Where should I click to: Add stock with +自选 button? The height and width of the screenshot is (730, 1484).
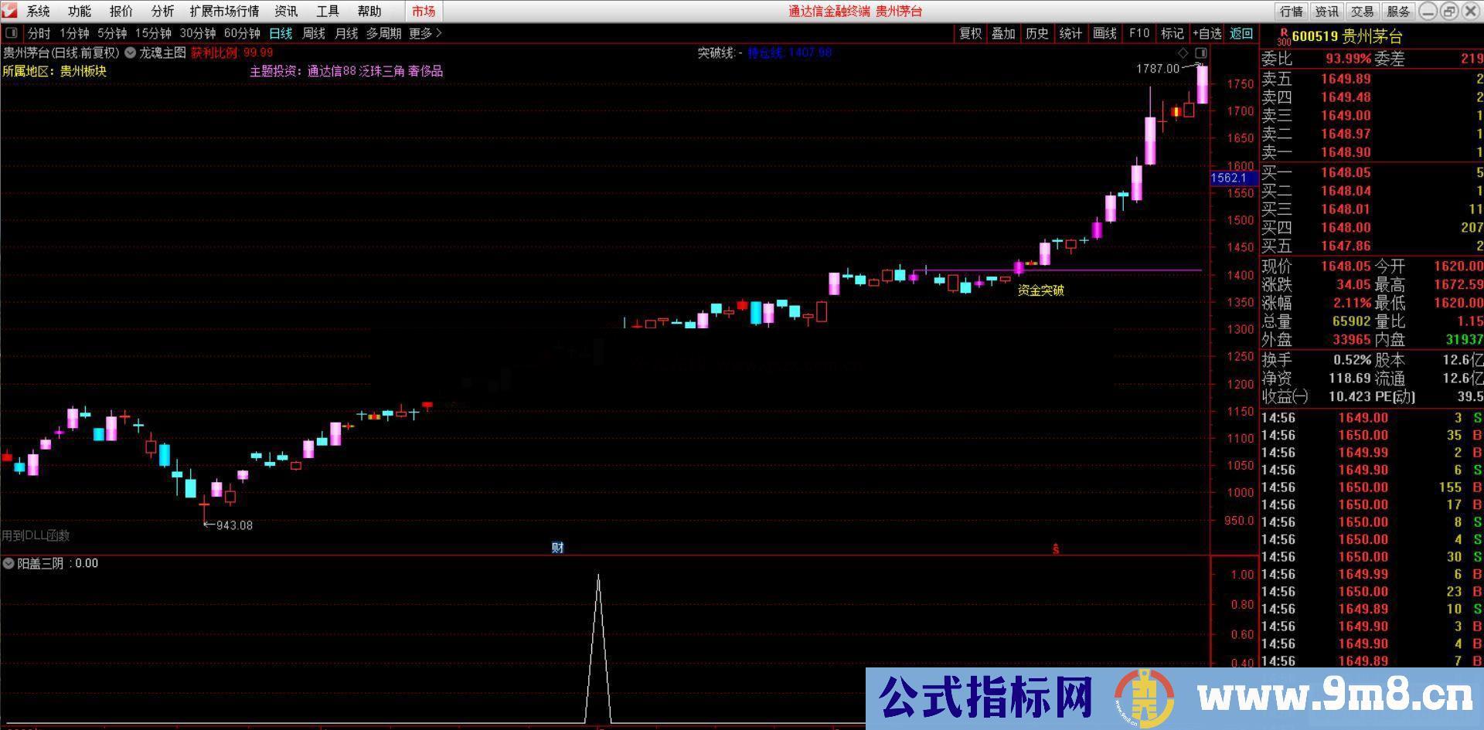click(x=1207, y=33)
